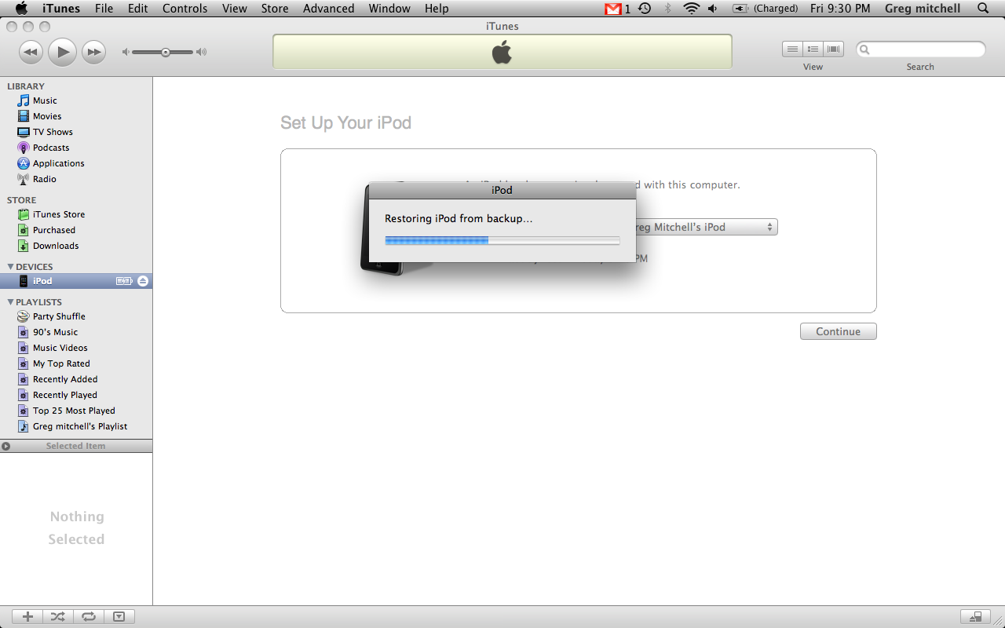Open the Top 25 Most Played playlist
The width and height of the screenshot is (1005, 628).
74,411
